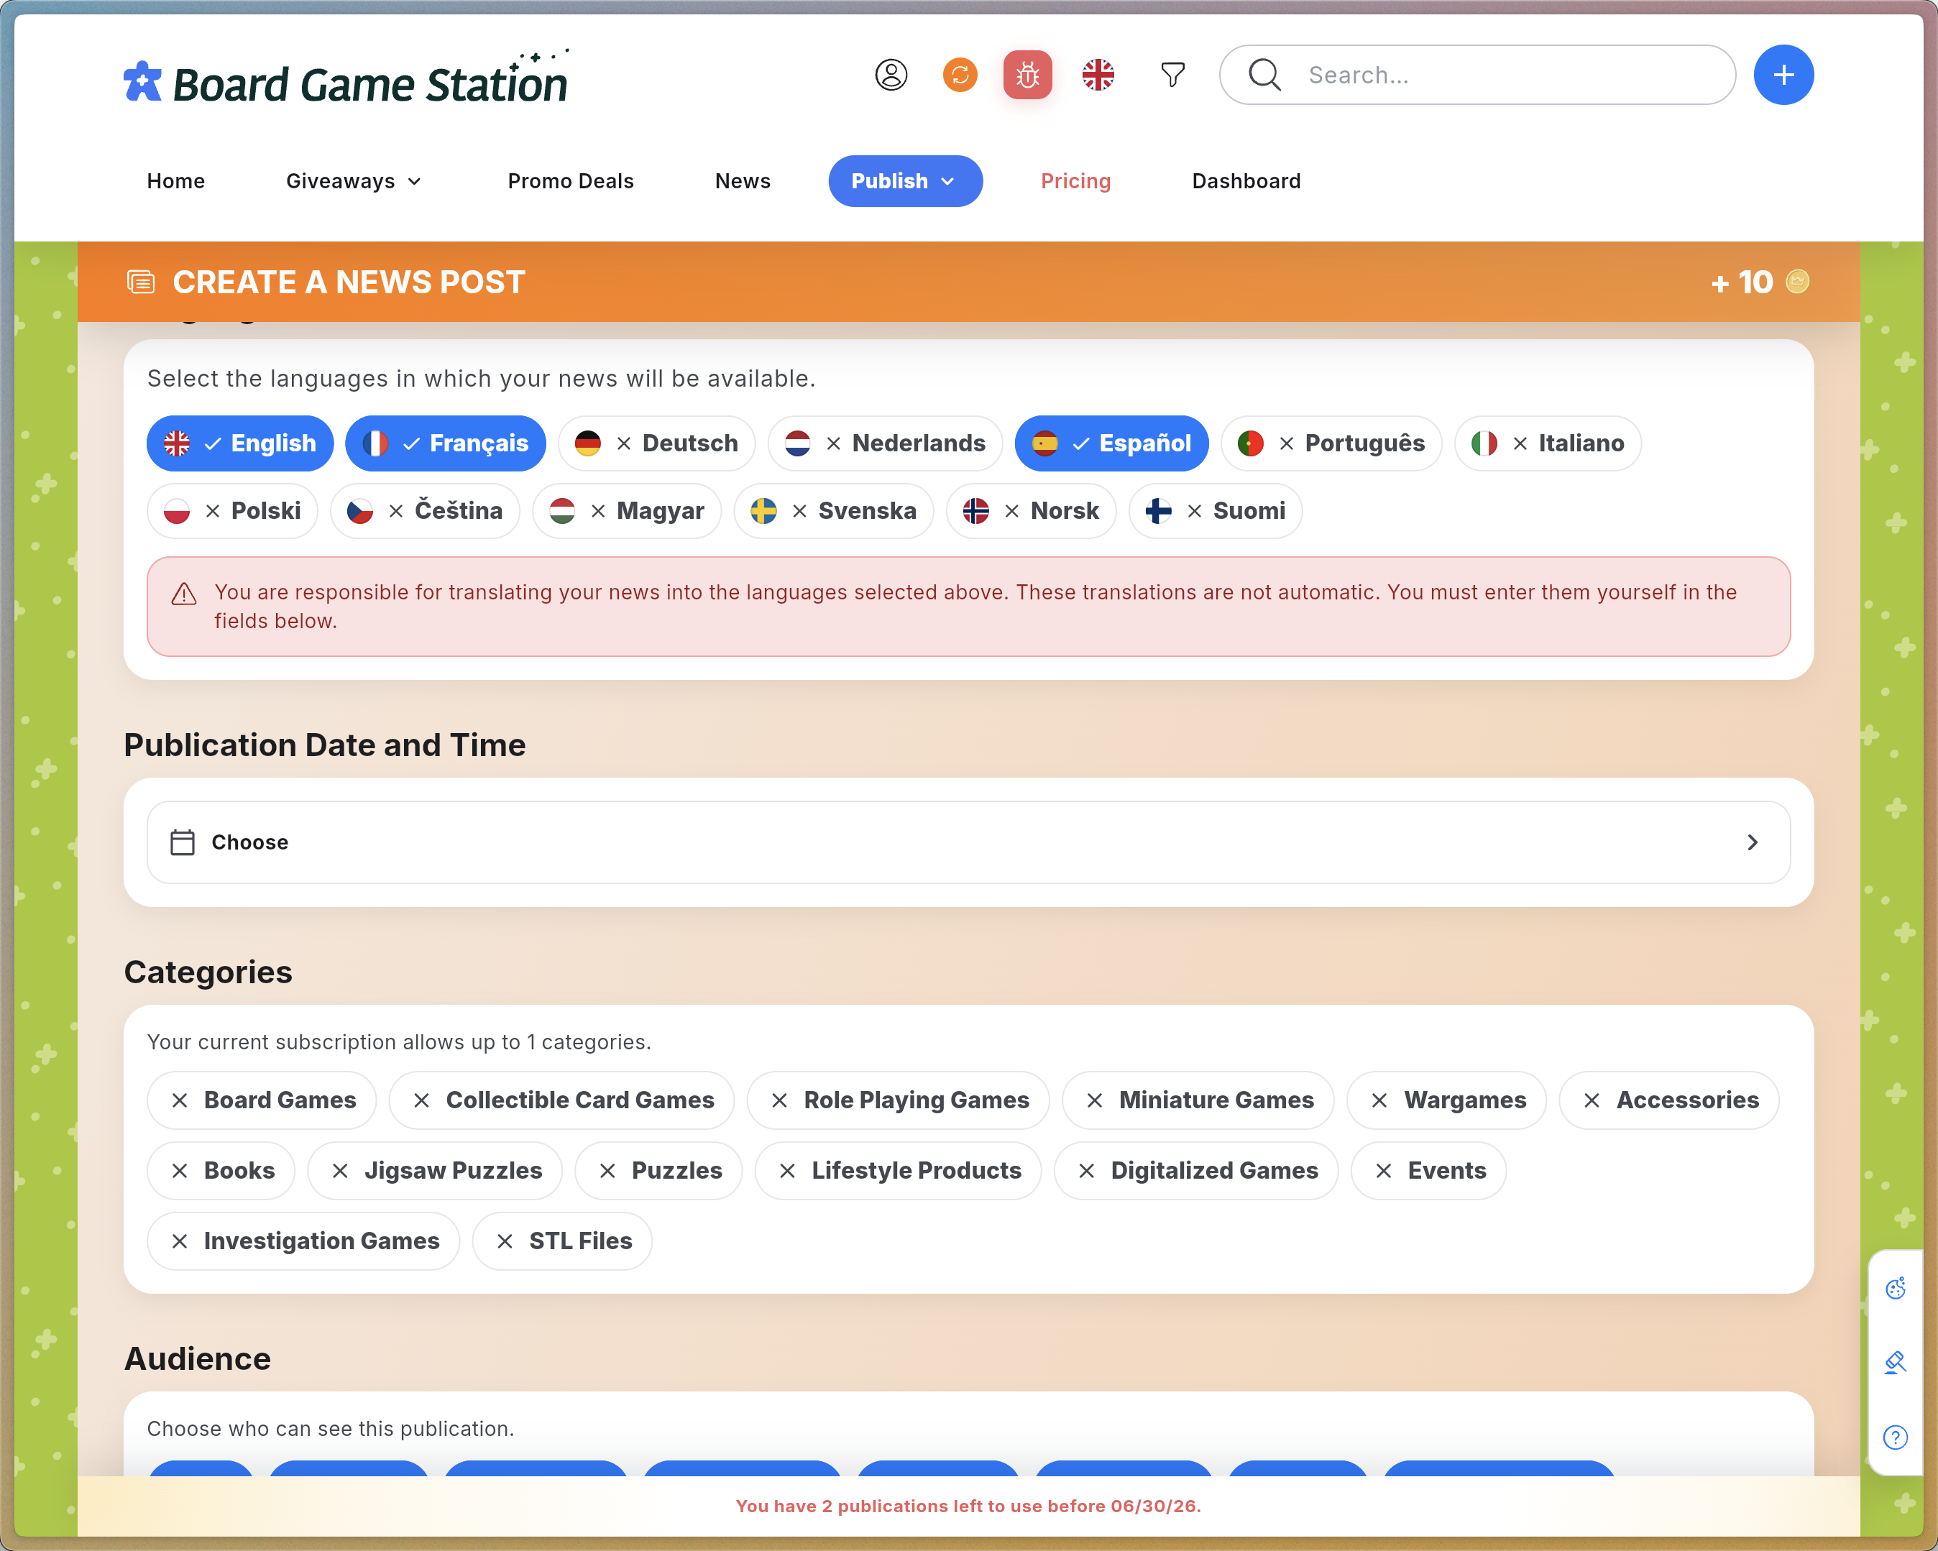Click the chevron arrow in date field
The width and height of the screenshot is (1938, 1551).
point(1752,842)
